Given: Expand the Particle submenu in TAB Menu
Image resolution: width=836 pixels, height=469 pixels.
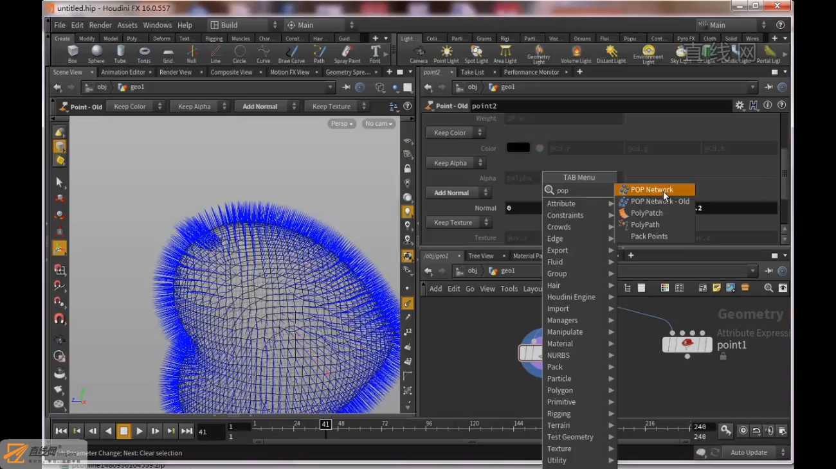Looking at the screenshot, I should [x=579, y=379].
